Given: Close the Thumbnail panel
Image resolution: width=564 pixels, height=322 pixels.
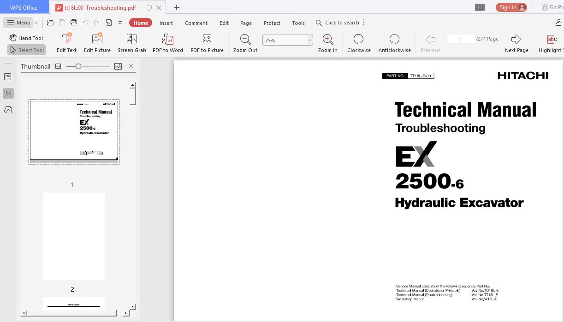Looking at the screenshot, I should [x=131, y=66].
